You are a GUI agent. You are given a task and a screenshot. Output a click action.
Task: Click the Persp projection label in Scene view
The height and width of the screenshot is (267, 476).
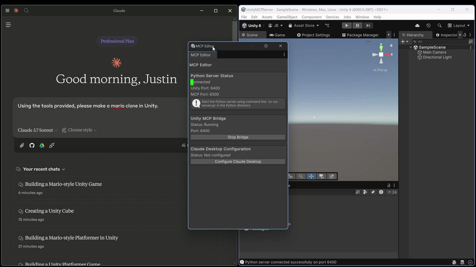pyautogui.click(x=380, y=70)
